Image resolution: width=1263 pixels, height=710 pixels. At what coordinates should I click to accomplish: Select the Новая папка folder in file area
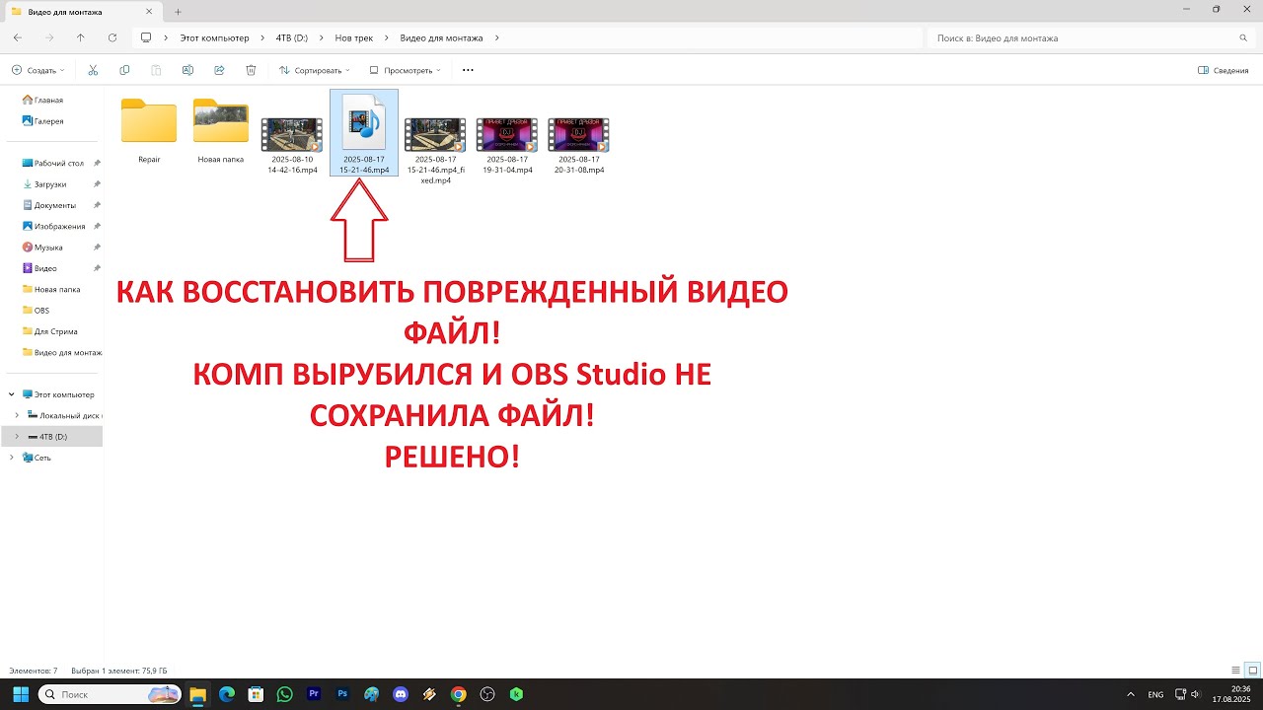click(220, 132)
